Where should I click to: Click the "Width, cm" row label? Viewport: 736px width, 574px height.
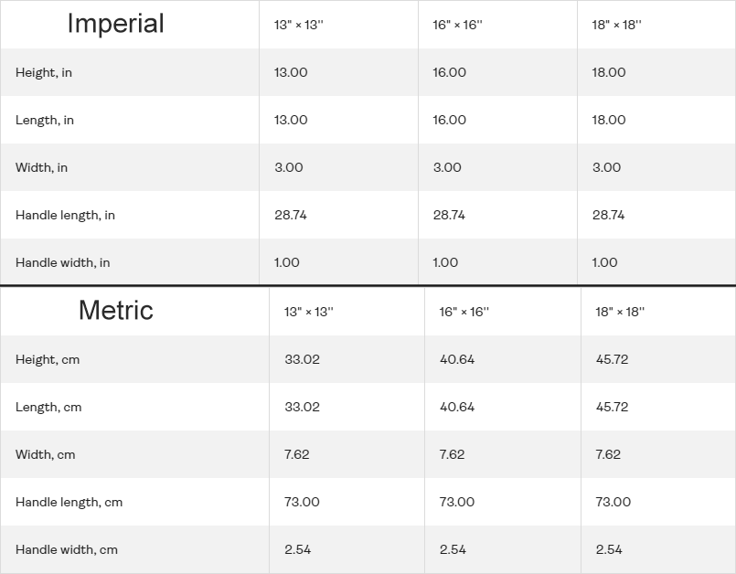(x=45, y=454)
